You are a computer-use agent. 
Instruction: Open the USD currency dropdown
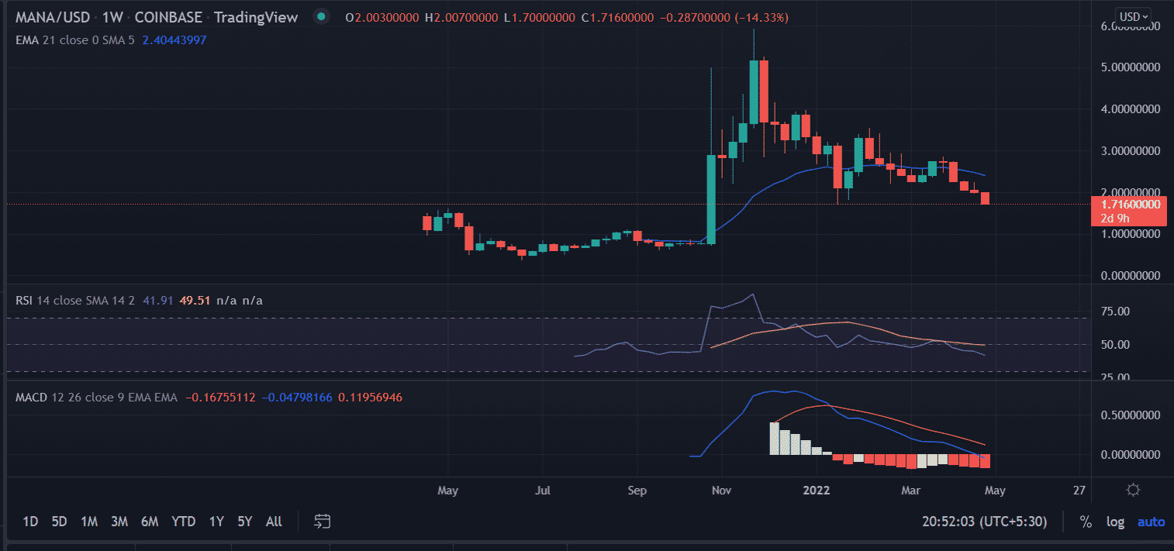[x=1133, y=15]
